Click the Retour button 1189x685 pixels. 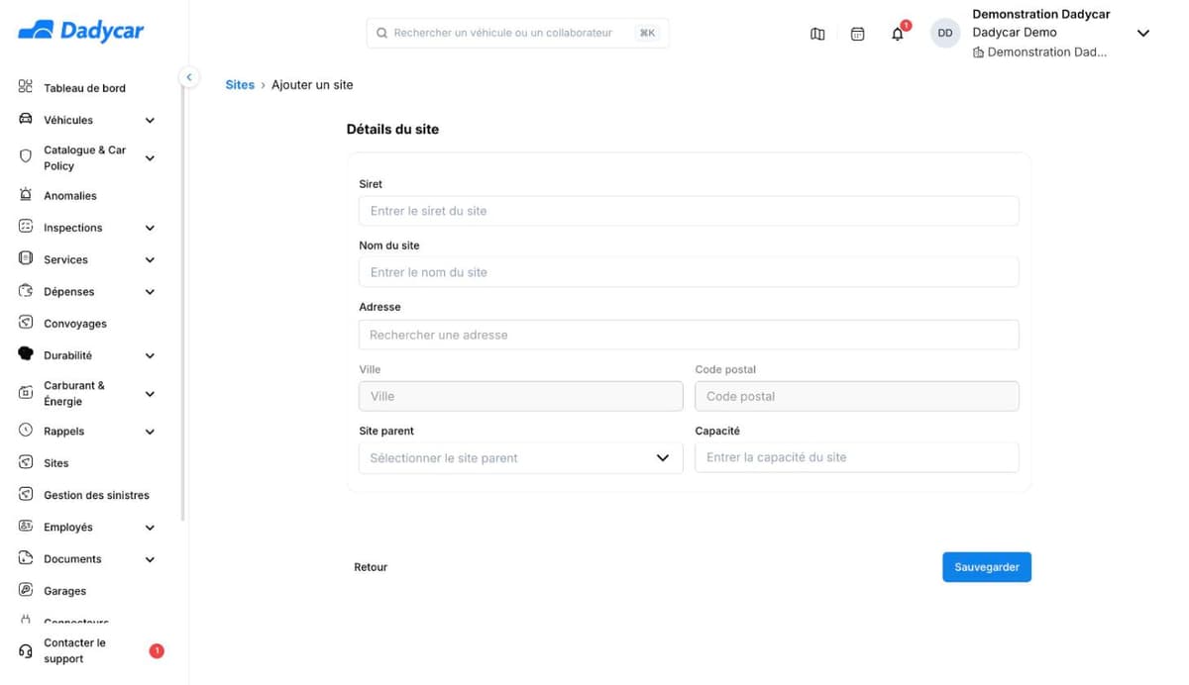[371, 567]
